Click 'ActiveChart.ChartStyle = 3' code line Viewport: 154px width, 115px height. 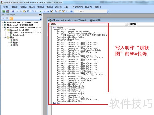69,90
